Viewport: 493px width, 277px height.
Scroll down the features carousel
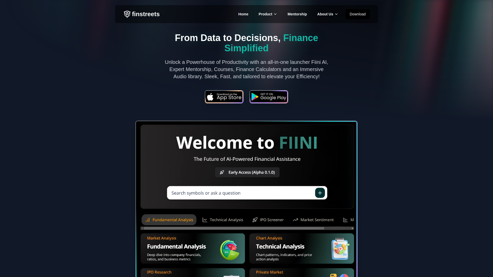tap(352, 228)
